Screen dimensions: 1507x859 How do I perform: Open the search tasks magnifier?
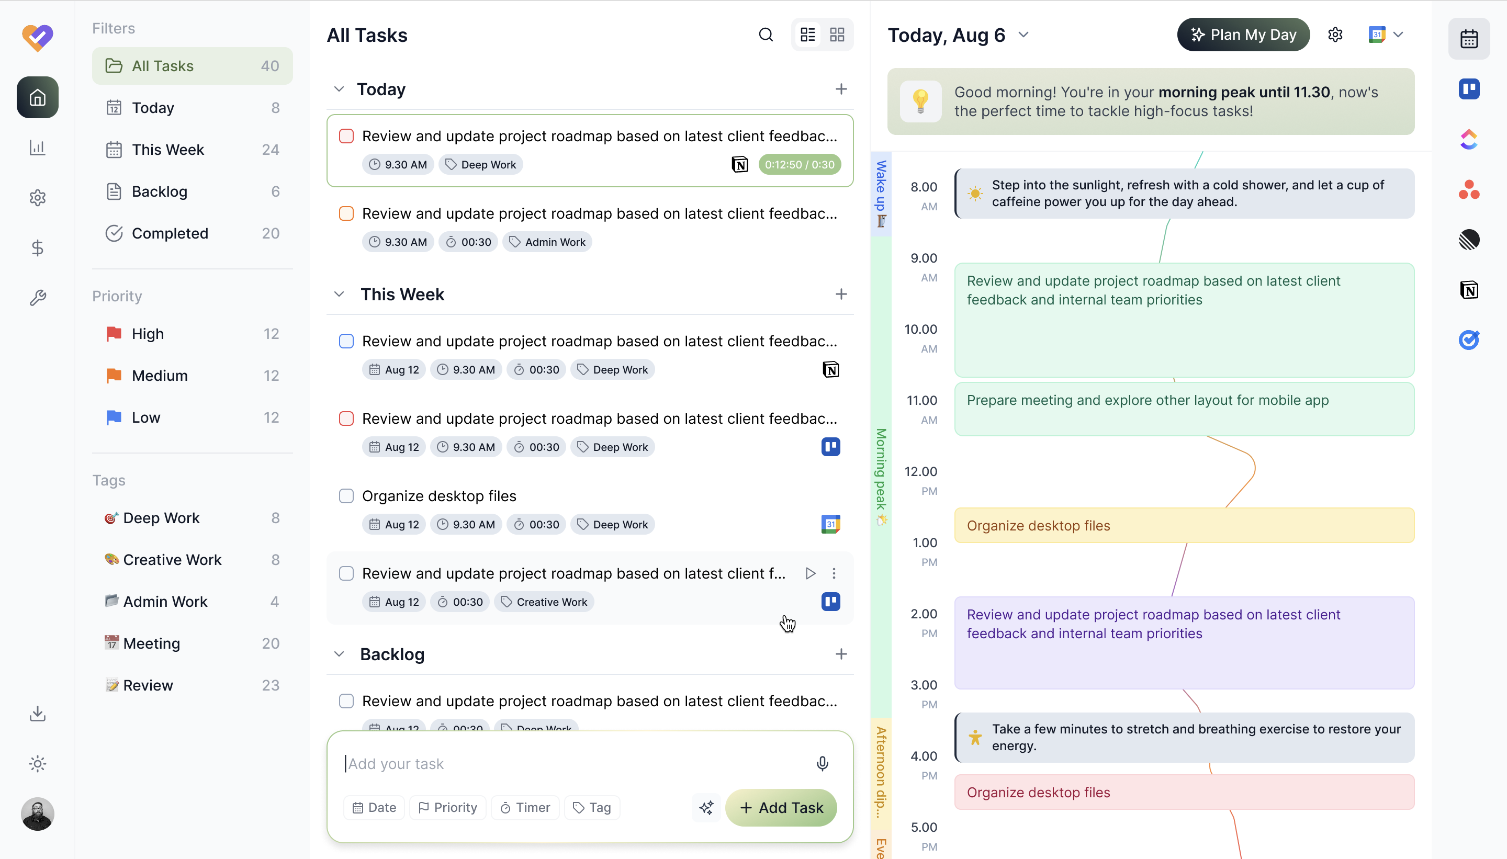(x=766, y=35)
